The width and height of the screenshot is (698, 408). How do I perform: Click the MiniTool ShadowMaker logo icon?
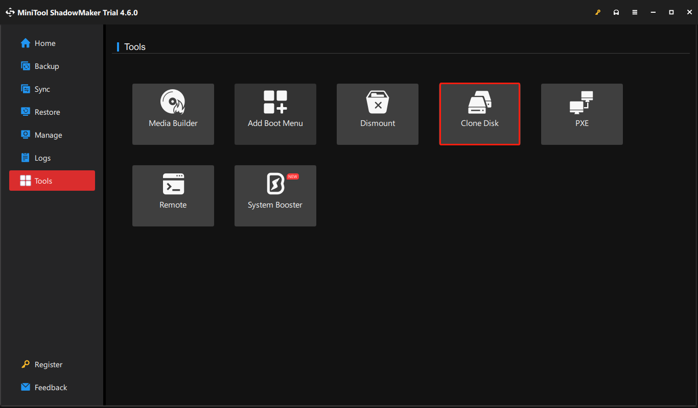pyautogui.click(x=10, y=12)
